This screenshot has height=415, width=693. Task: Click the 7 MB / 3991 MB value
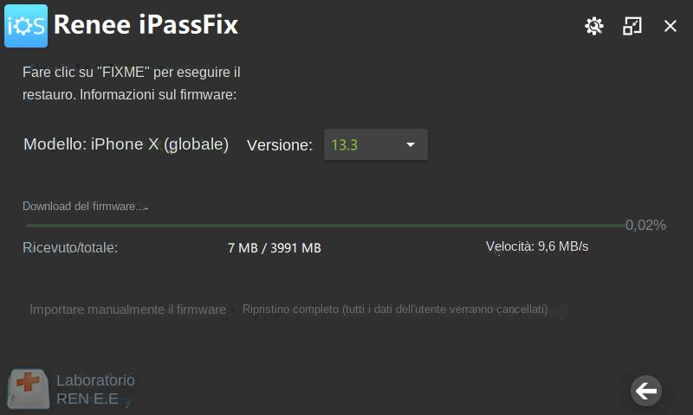click(x=274, y=248)
